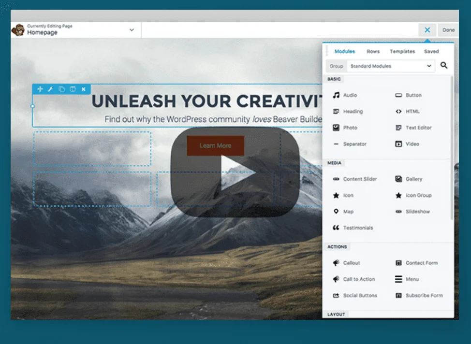Screen dimensions: 471x344
Task: Click the Done button
Action: click(x=448, y=30)
